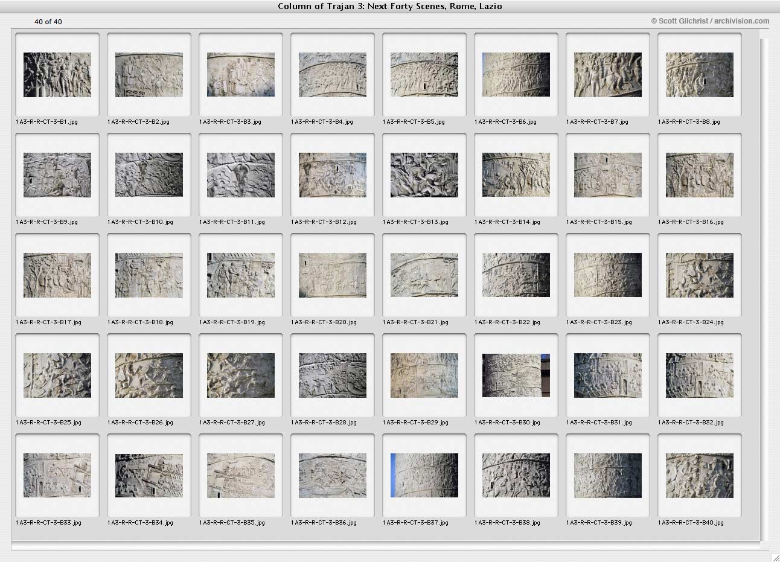Image resolution: width=780 pixels, height=562 pixels.
Task: Open the 1A3-R-R-CT-3-B40.jpg slide
Action: coord(700,476)
